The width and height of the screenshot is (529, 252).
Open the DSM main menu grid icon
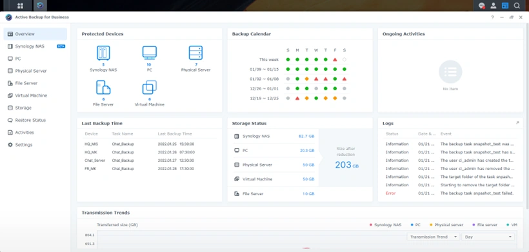tap(20, 5)
